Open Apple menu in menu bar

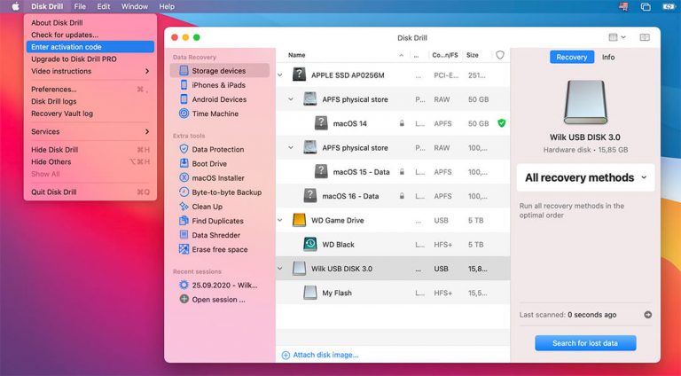click(16, 6)
